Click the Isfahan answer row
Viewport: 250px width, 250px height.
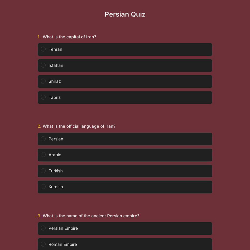point(125,65)
